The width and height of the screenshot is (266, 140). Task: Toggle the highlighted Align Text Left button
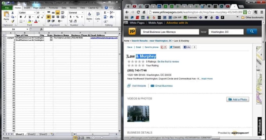pyautogui.click(x=49, y=17)
